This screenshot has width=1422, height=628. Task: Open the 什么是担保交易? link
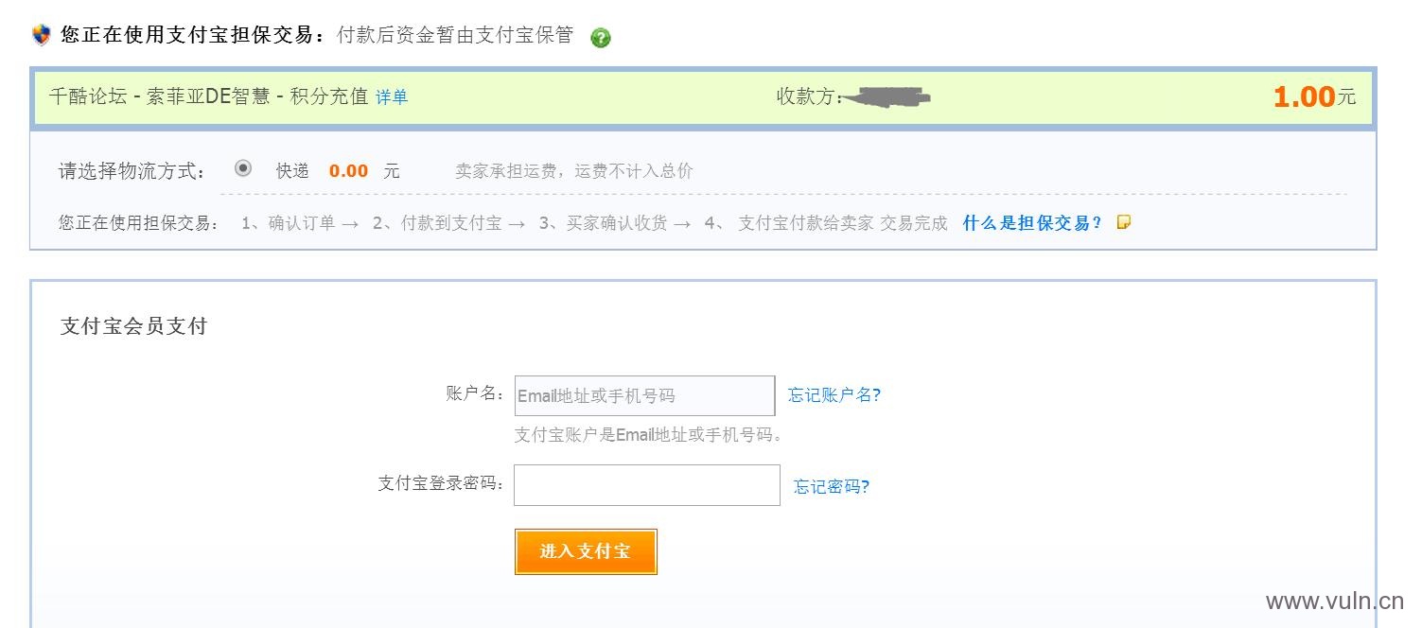pos(1032,223)
